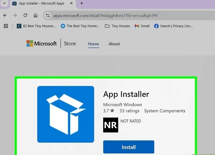Image resolution: width=215 pixels, height=155 pixels.
Task: Expand the Tiny Houses bookmark folder
Action: 117,26
